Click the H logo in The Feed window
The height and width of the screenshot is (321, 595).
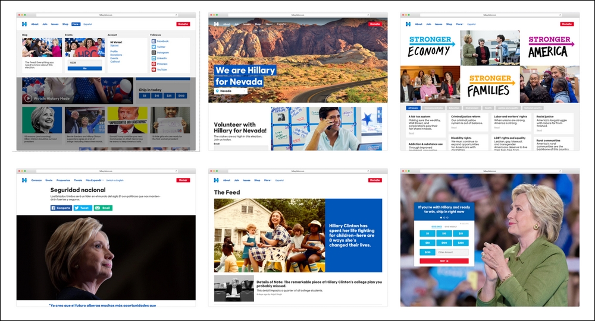pyautogui.click(x=217, y=180)
